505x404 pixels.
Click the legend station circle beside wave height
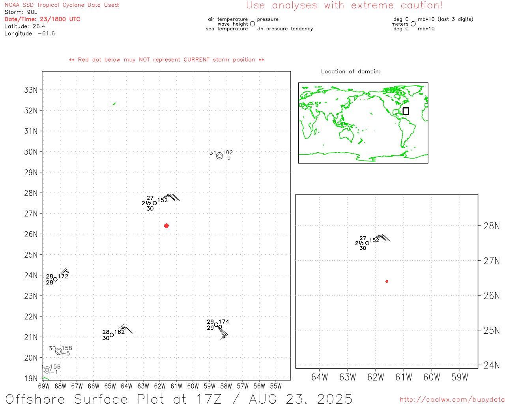[252, 24]
